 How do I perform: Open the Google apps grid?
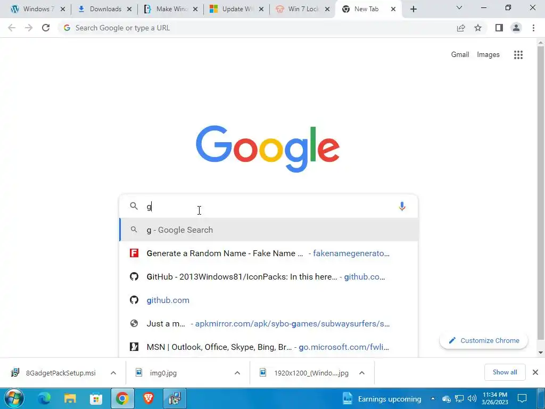tap(518, 55)
